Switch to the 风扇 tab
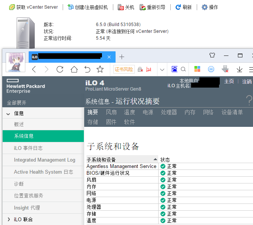 coord(111,112)
